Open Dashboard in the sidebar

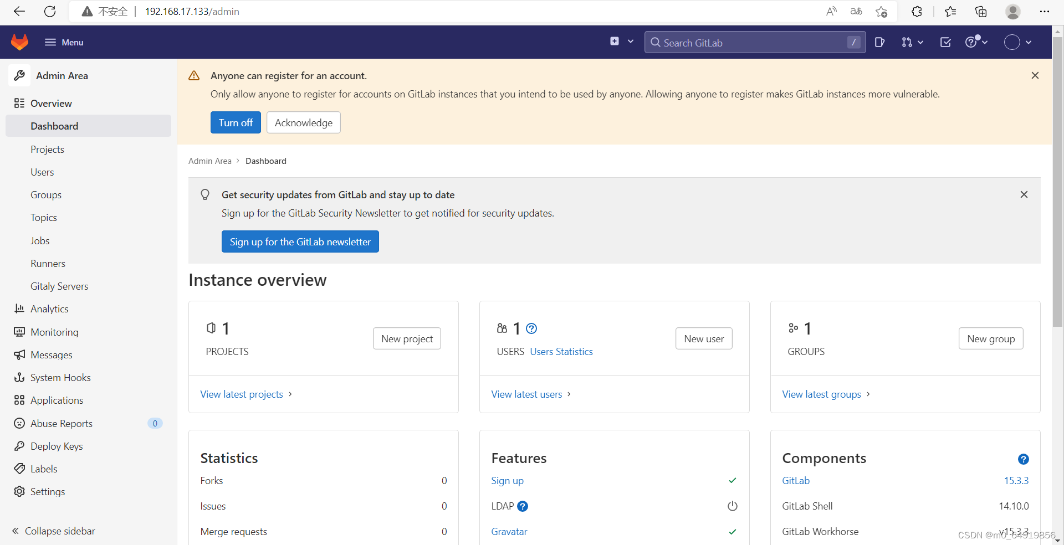coord(89,126)
